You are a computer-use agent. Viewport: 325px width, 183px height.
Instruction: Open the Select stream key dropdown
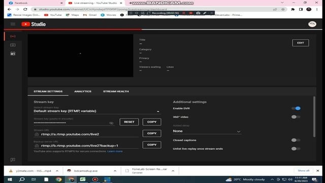point(97,111)
